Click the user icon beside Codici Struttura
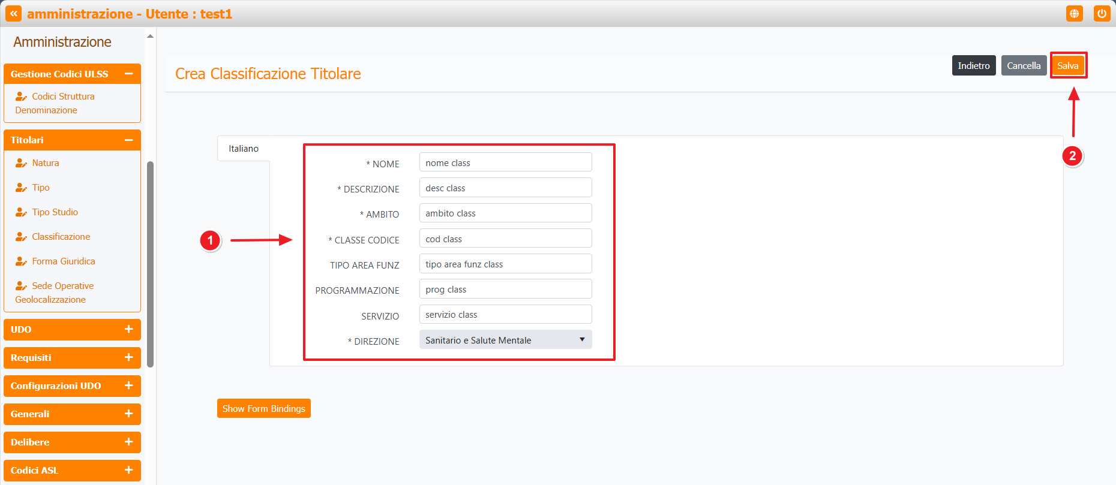This screenshot has height=485, width=1116. [x=21, y=97]
